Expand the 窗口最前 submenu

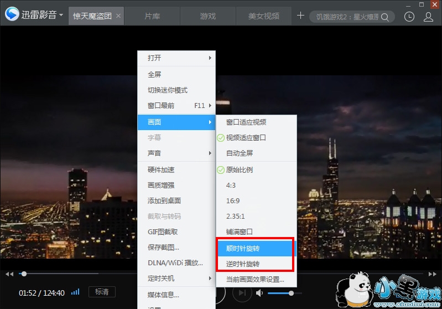176,106
